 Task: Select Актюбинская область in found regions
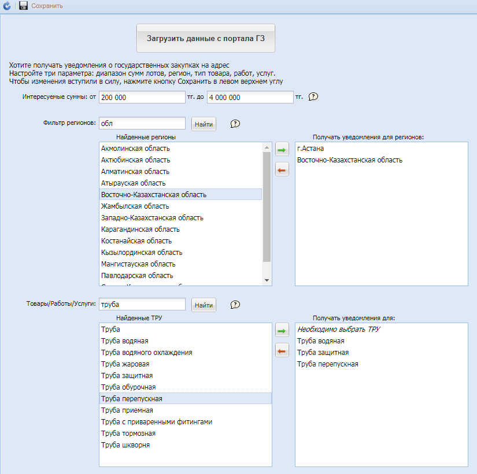click(180, 160)
